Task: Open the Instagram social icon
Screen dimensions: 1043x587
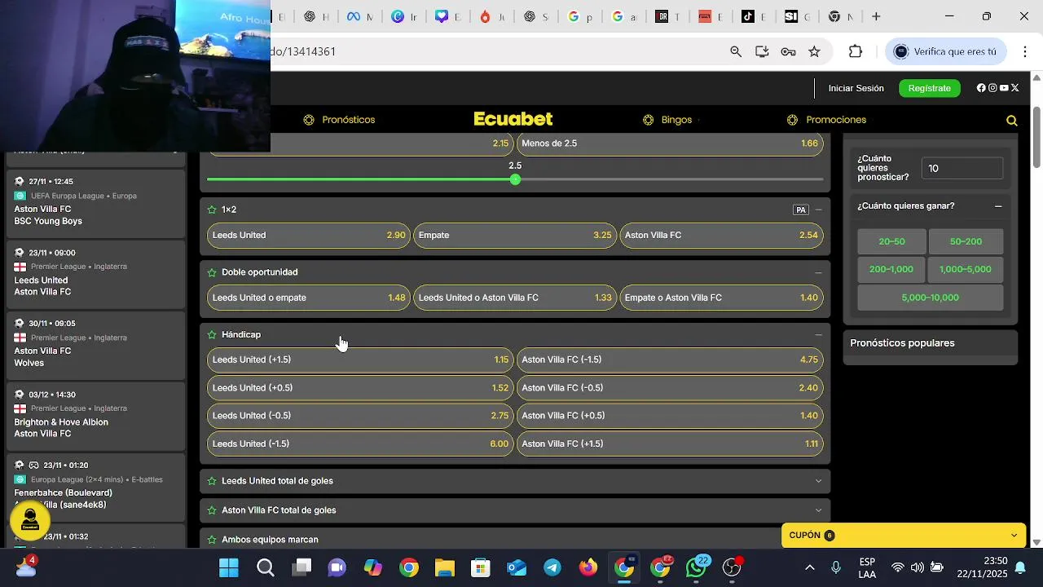Action: coord(992,88)
